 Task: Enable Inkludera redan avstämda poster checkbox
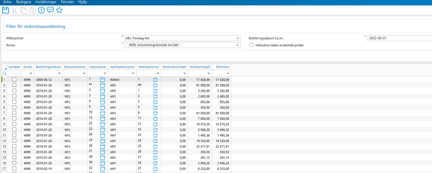252,45
